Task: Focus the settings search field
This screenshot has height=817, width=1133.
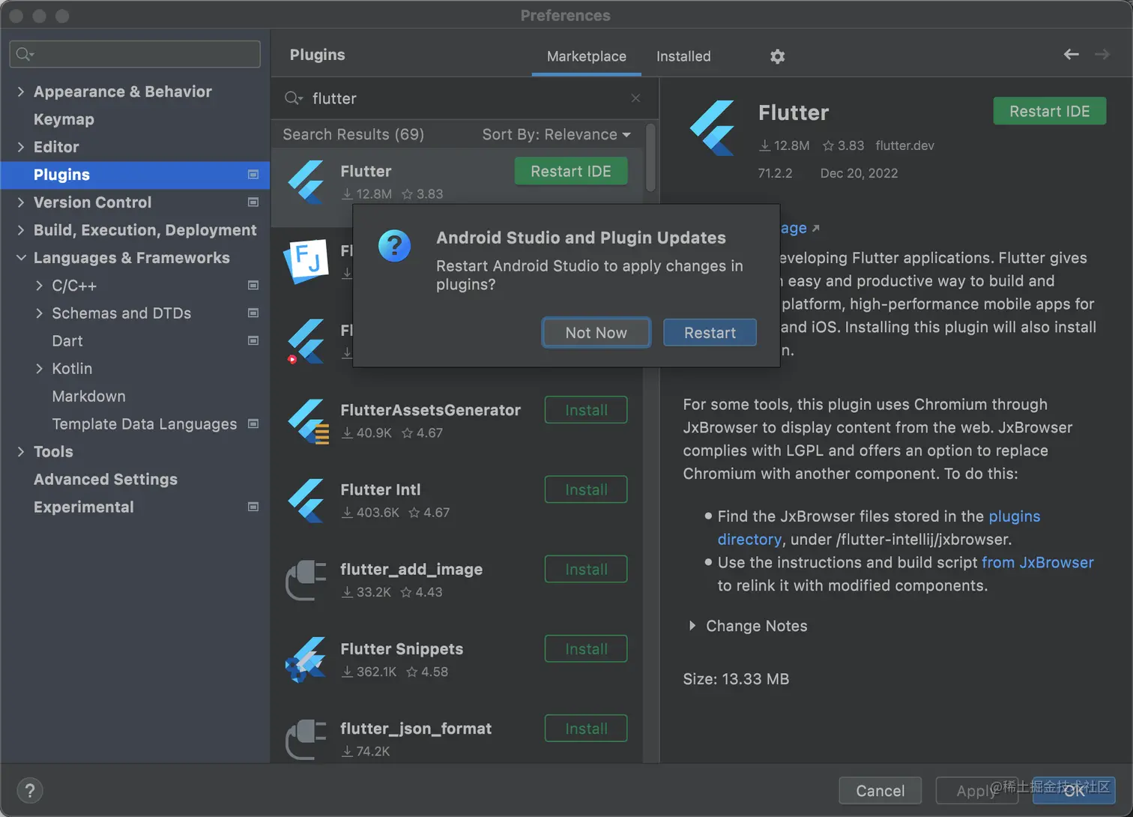Action: click(135, 54)
